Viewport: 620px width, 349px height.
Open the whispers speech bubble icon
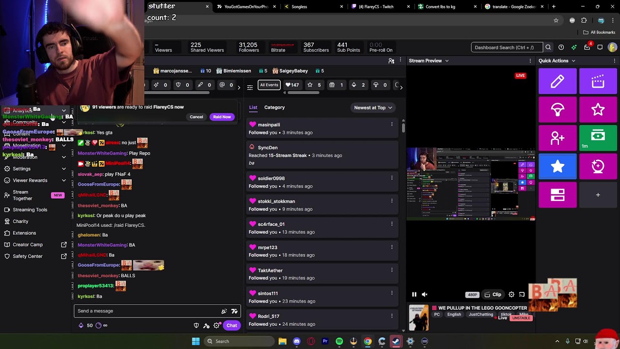(600, 48)
